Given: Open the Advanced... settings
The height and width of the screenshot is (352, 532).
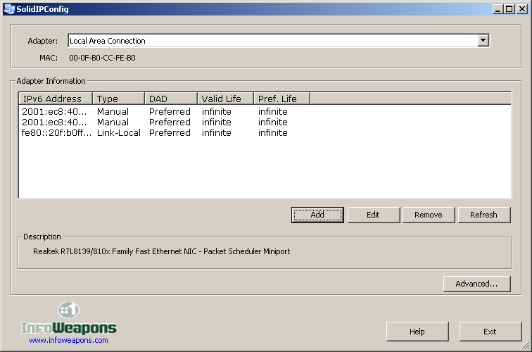Looking at the screenshot, I should pyautogui.click(x=476, y=284).
